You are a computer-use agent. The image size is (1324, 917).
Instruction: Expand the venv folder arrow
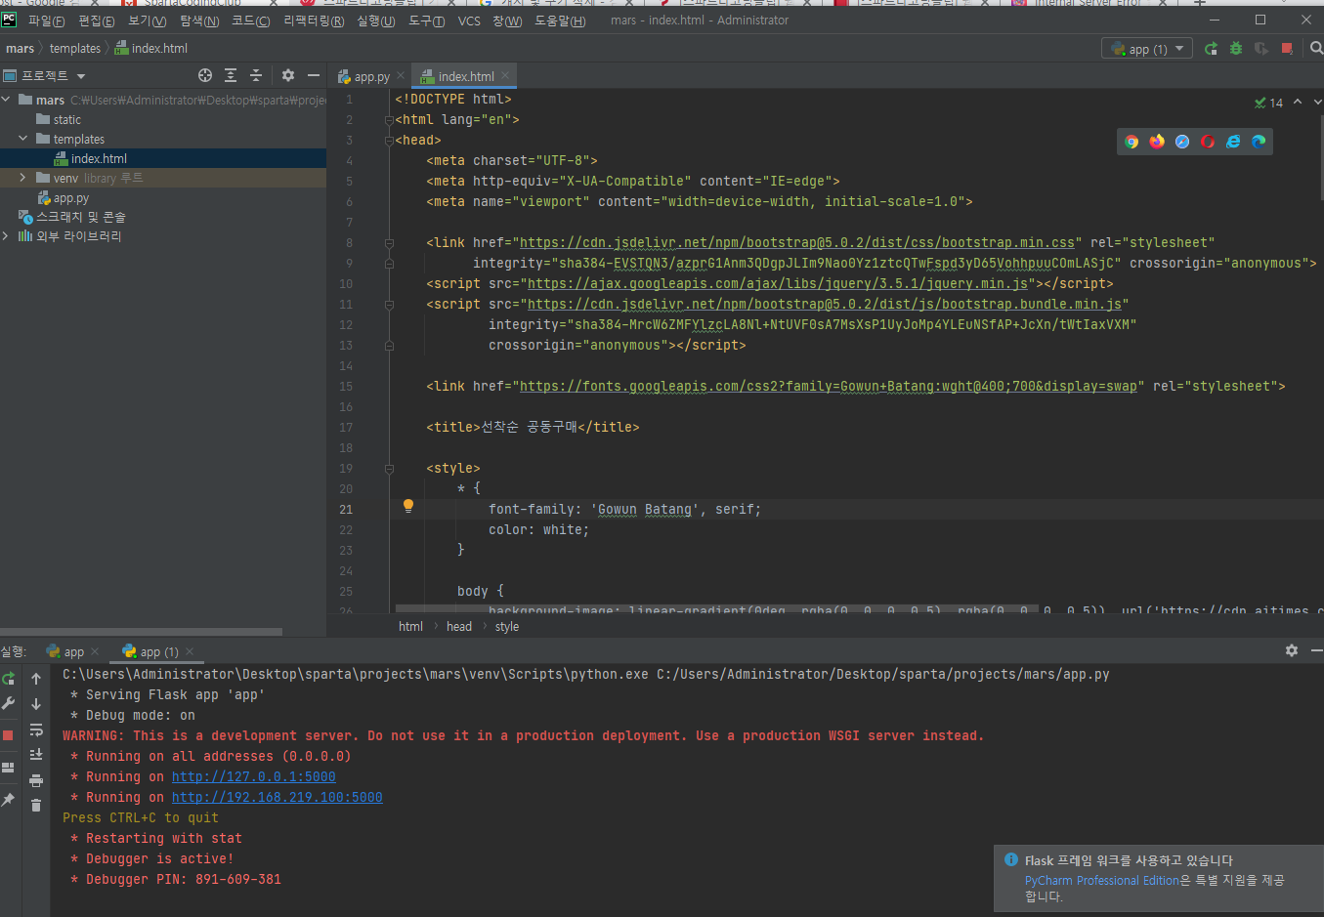point(23,178)
